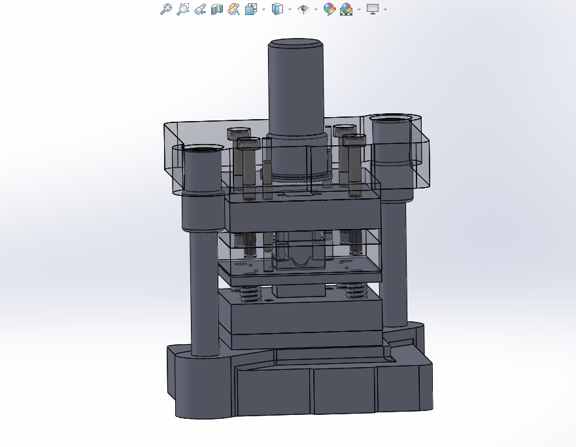Click the View Settings monitor icon

(x=373, y=9)
